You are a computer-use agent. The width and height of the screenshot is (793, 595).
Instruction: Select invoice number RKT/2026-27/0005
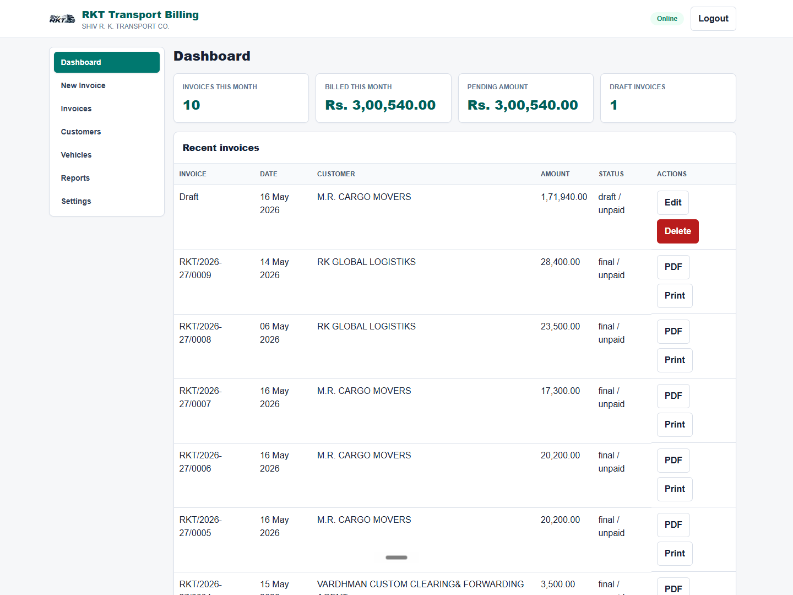click(x=200, y=526)
